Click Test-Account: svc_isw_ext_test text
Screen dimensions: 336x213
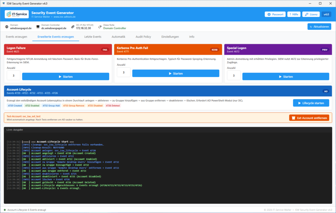24,116
